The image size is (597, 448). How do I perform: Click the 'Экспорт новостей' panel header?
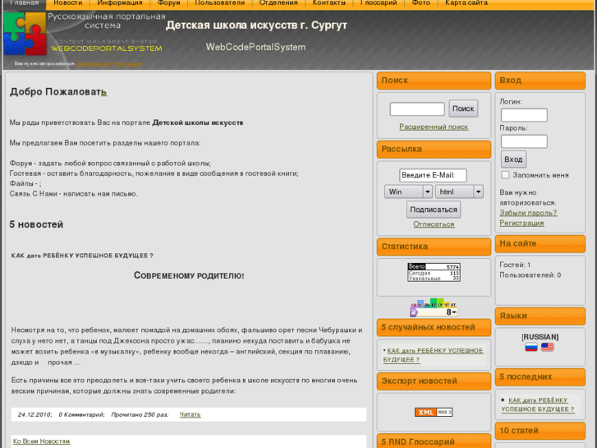(434, 381)
